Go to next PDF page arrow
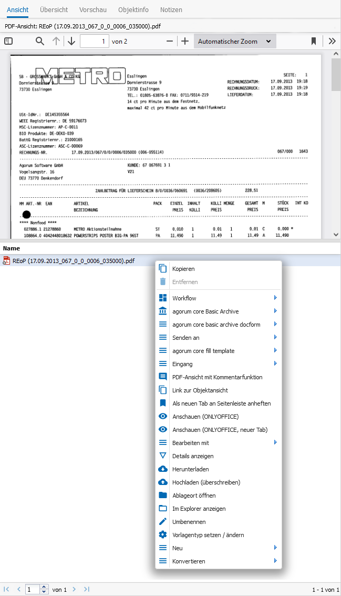The image size is (341, 596). coord(71,41)
